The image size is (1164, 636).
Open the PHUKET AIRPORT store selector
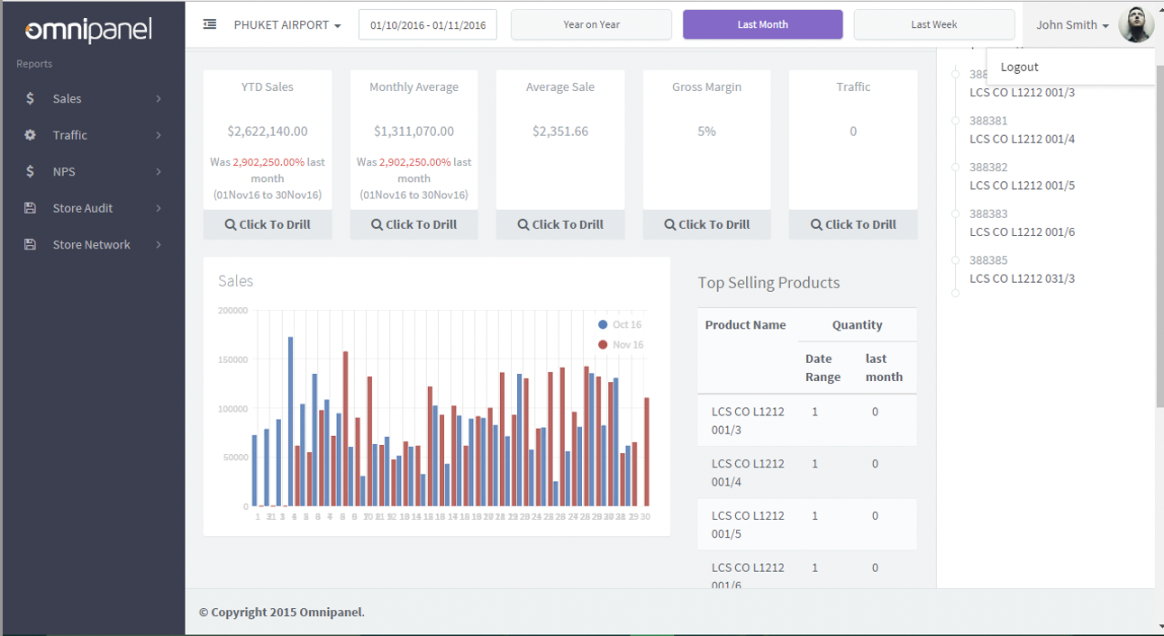pos(287,24)
